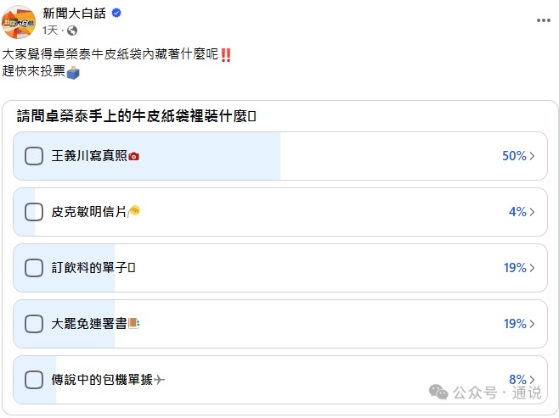This screenshot has width=559, height=418.
Task: Select the 訂飲料的單子 checkbox
Action: pyautogui.click(x=34, y=268)
